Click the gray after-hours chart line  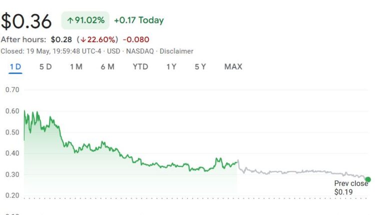coord(300,171)
